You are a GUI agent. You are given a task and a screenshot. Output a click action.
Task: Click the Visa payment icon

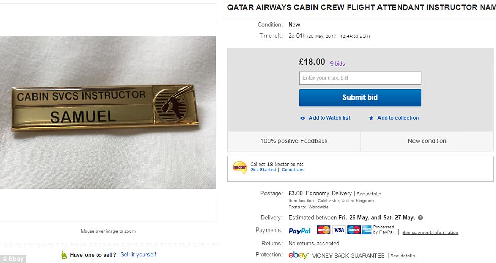point(339,230)
